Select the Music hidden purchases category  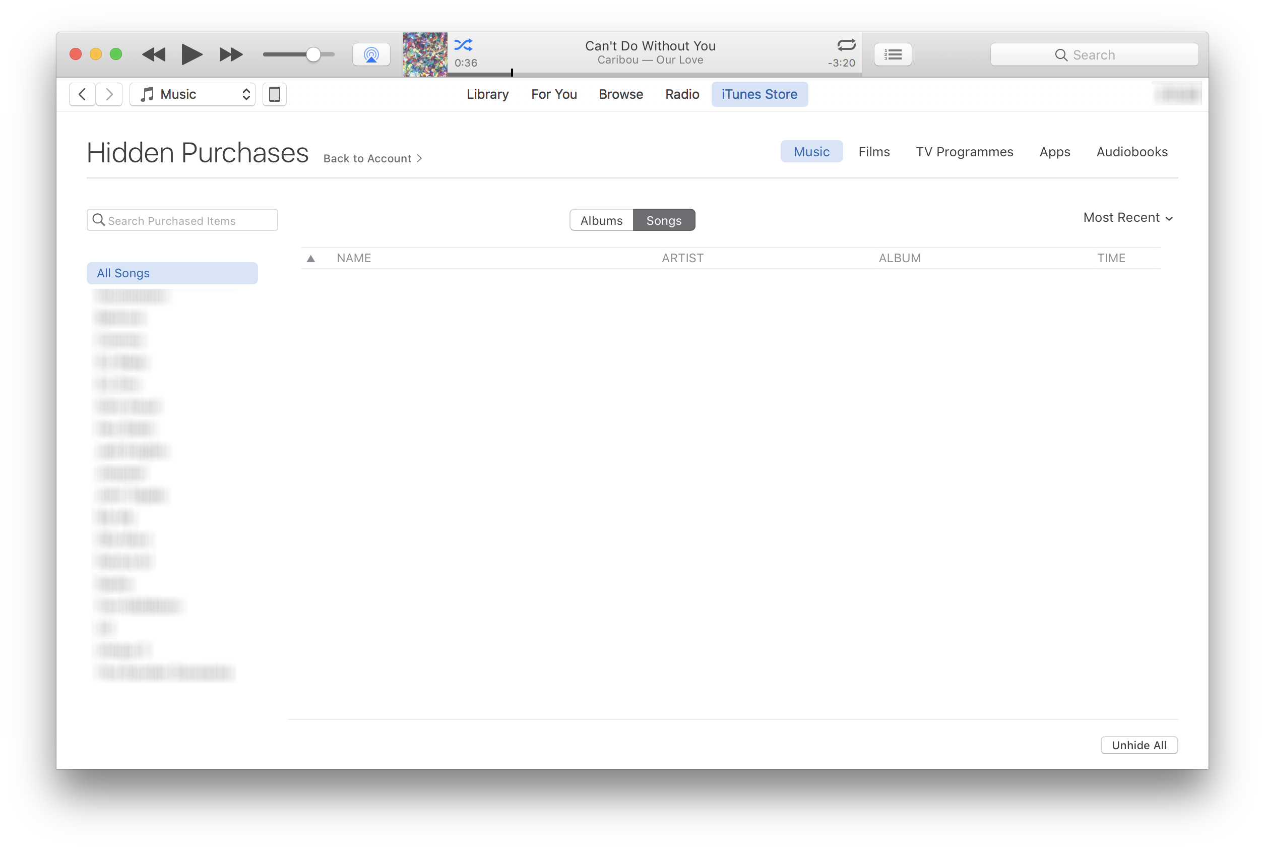point(811,152)
